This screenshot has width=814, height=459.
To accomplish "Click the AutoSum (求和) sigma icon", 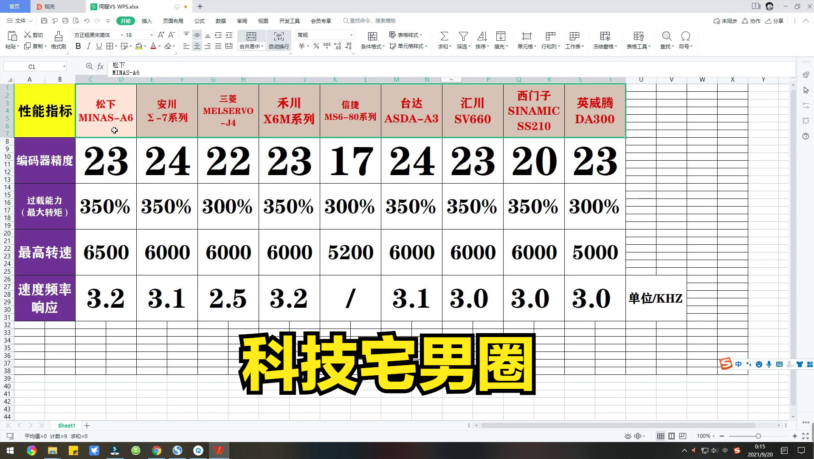I will click(444, 37).
